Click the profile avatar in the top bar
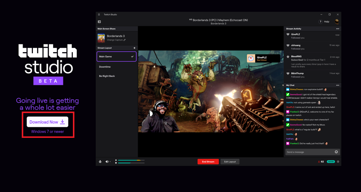This screenshot has width=361, height=192. click(x=337, y=21)
